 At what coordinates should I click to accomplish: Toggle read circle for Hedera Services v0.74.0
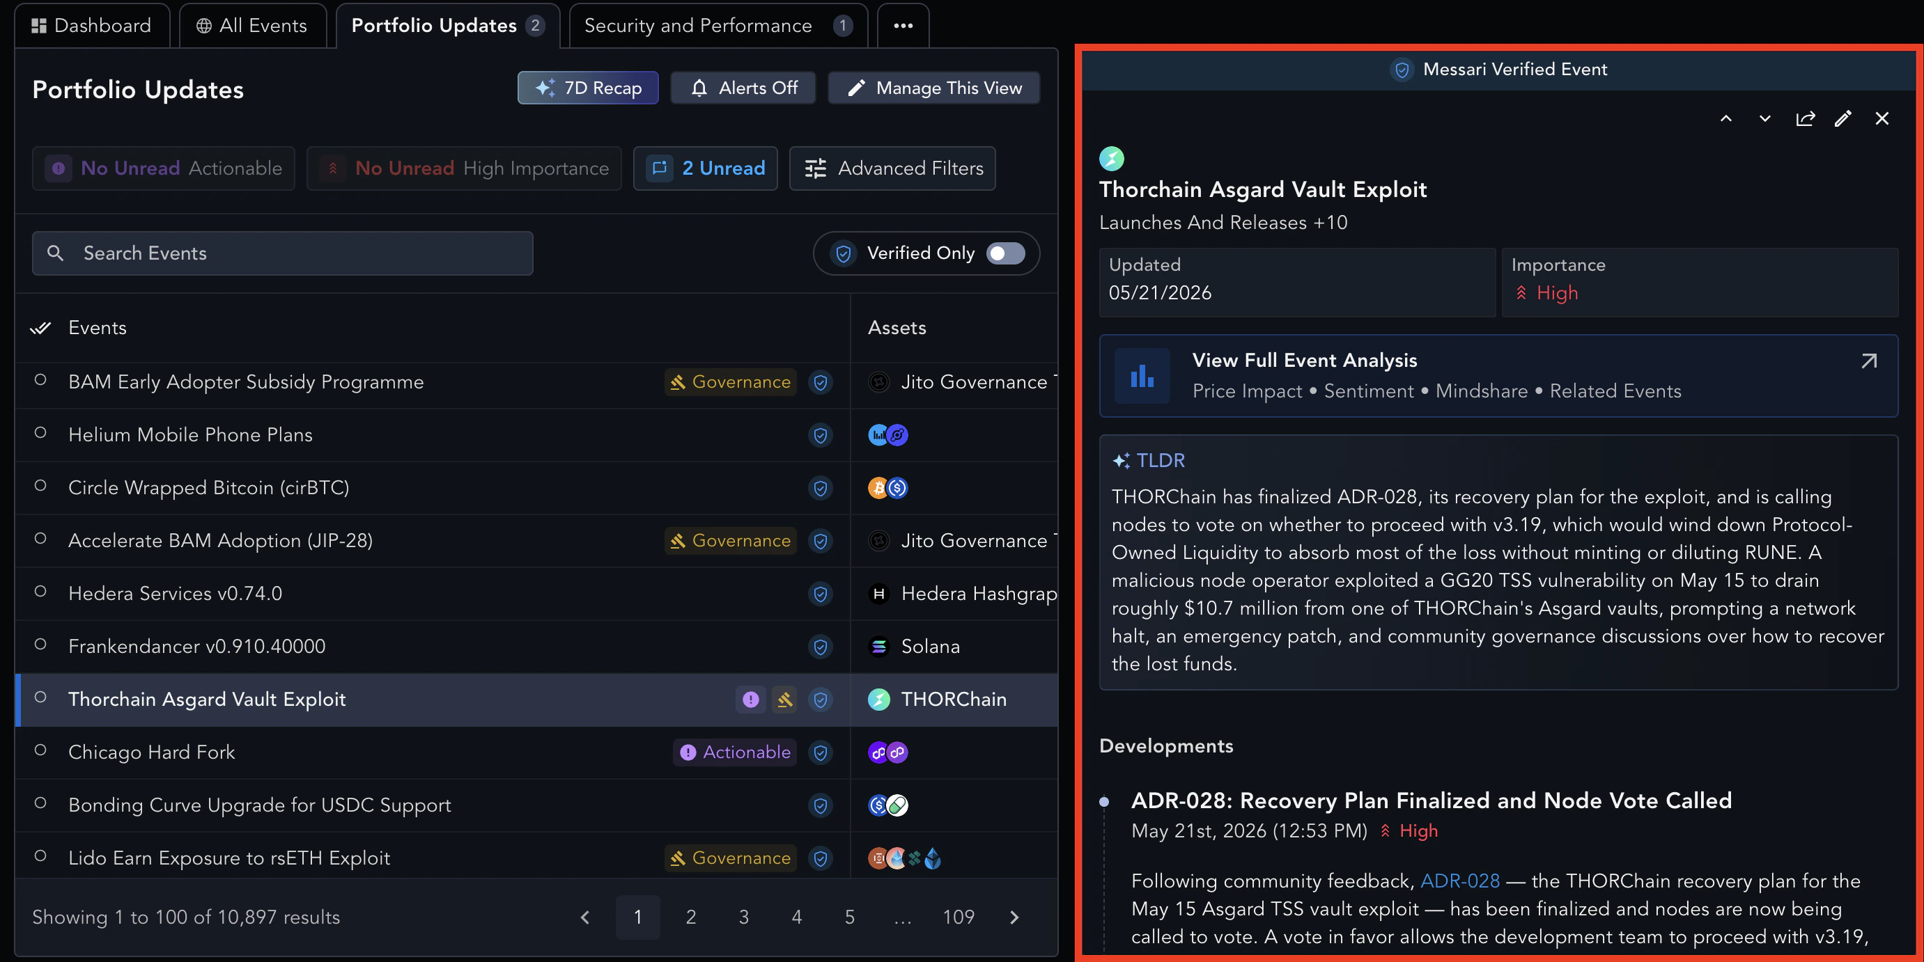(40, 592)
